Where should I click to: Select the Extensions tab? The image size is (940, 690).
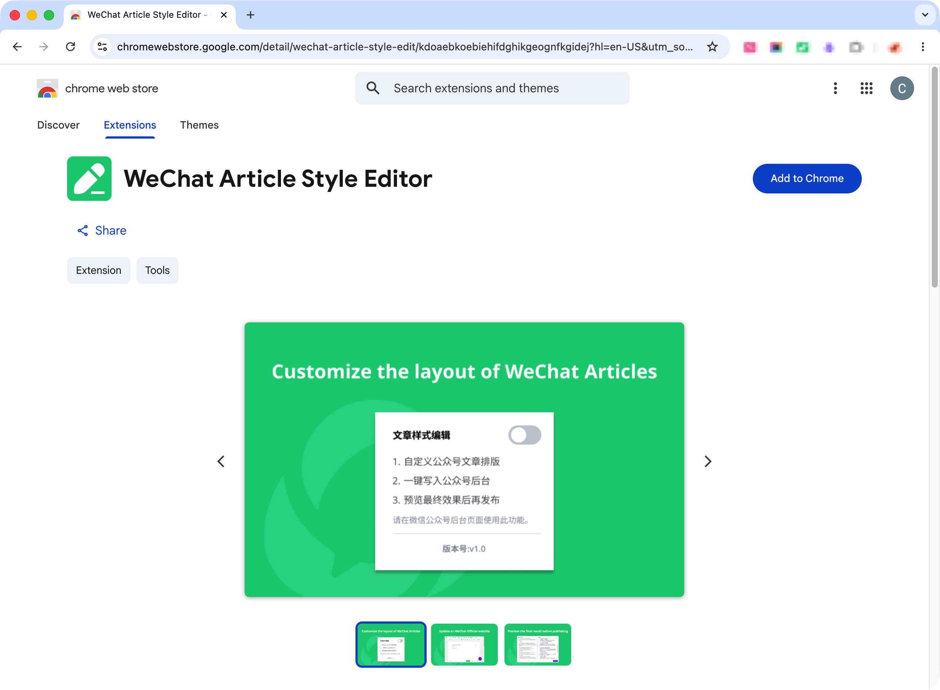tap(130, 125)
